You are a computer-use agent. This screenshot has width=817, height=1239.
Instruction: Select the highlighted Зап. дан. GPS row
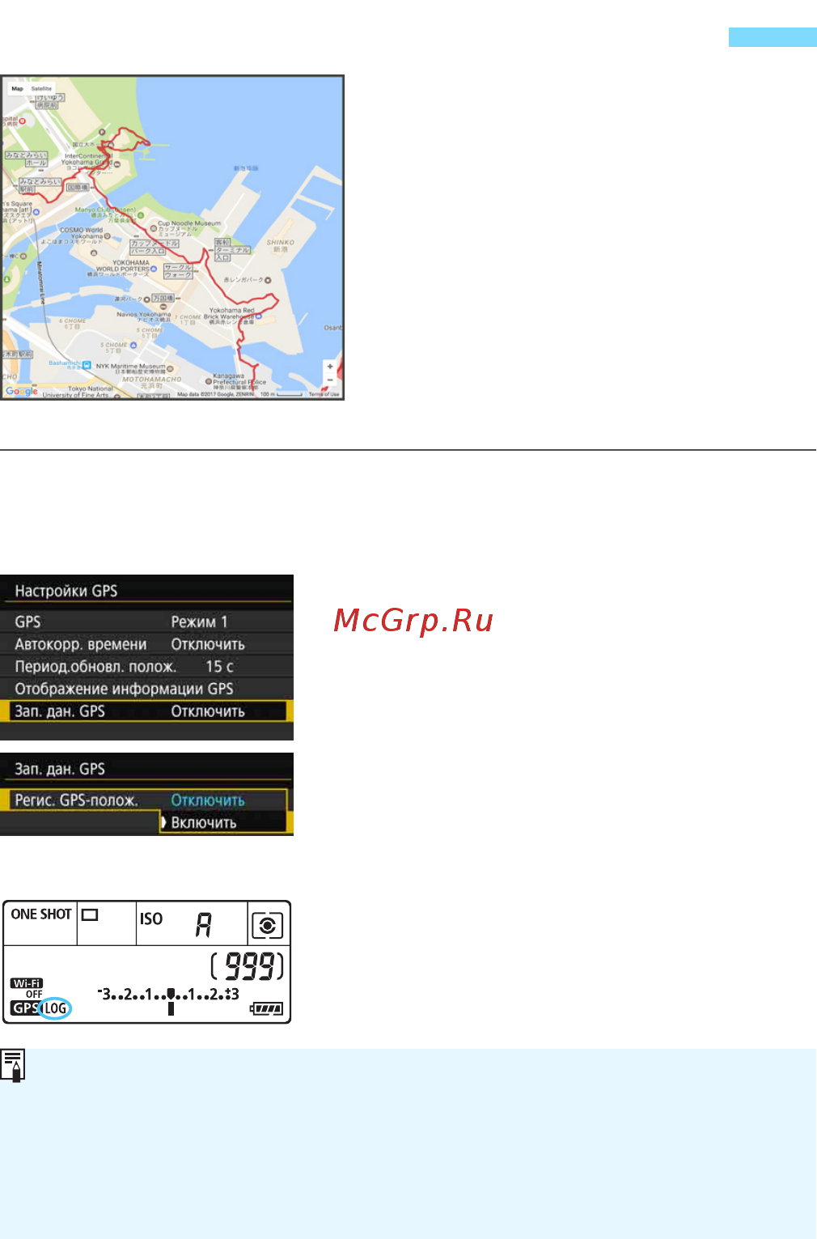(x=146, y=711)
